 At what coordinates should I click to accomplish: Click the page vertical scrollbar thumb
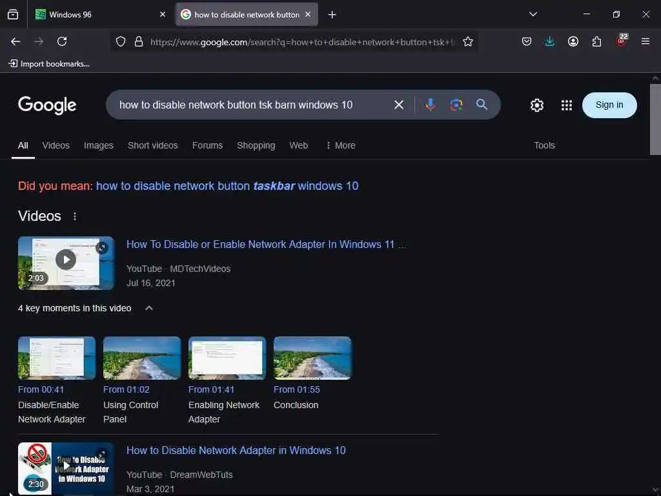click(655, 119)
